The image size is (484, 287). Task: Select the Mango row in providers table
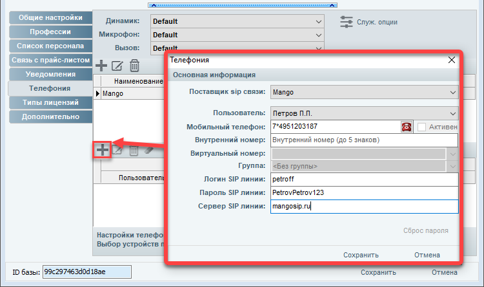(x=129, y=93)
